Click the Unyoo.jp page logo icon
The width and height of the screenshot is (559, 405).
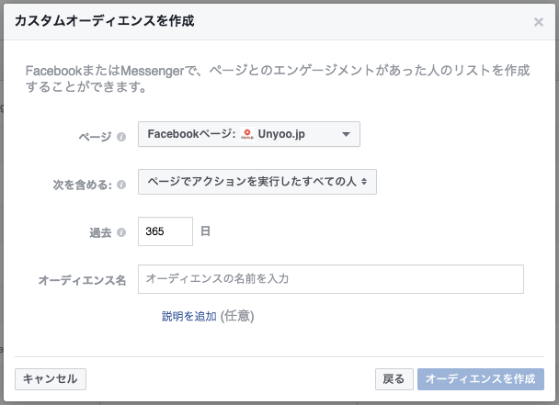pos(247,134)
